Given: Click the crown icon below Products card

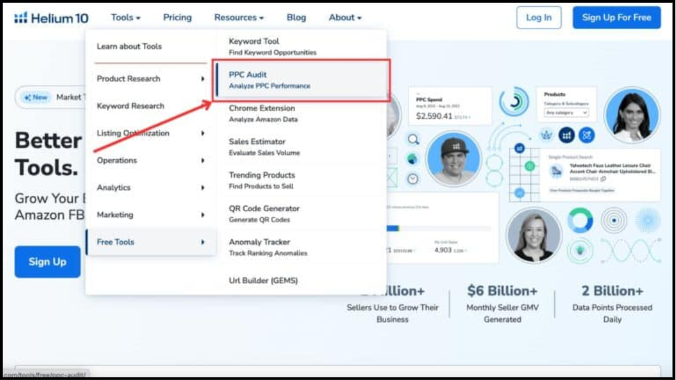Looking at the screenshot, I should tap(546, 135).
